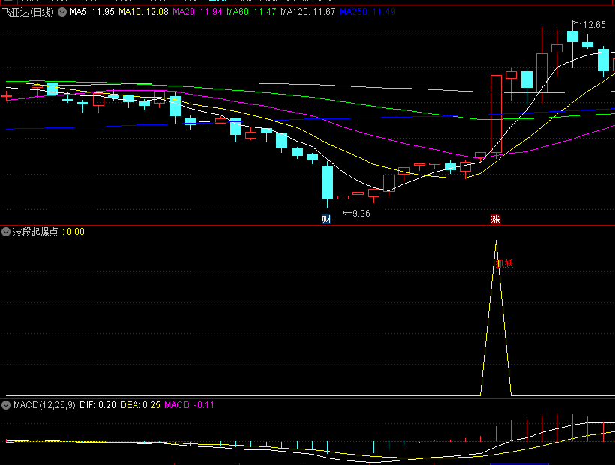Click the 9.96 low price marker

click(361, 214)
